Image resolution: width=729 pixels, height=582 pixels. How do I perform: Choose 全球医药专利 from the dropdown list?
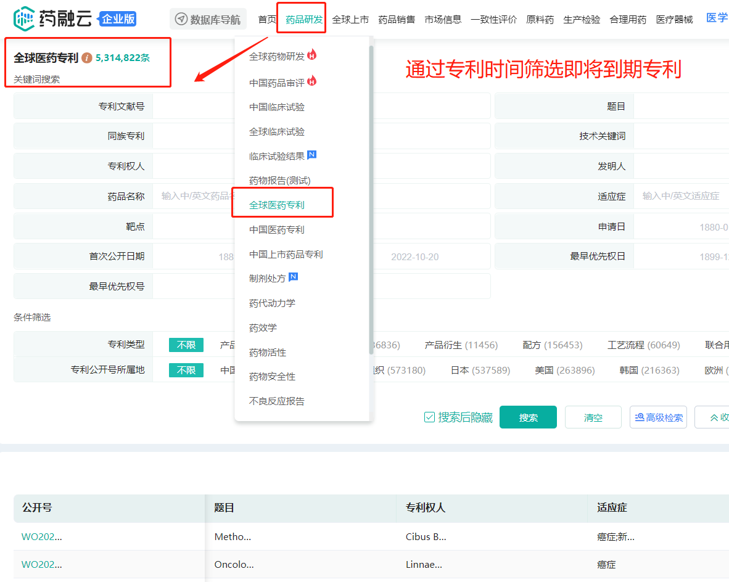click(x=277, y=205)
